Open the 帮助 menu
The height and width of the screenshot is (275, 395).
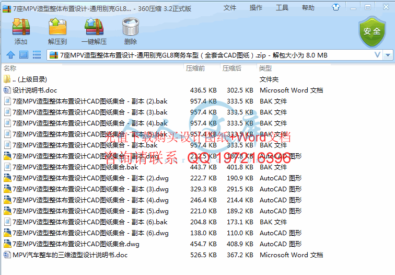(308, 8)
